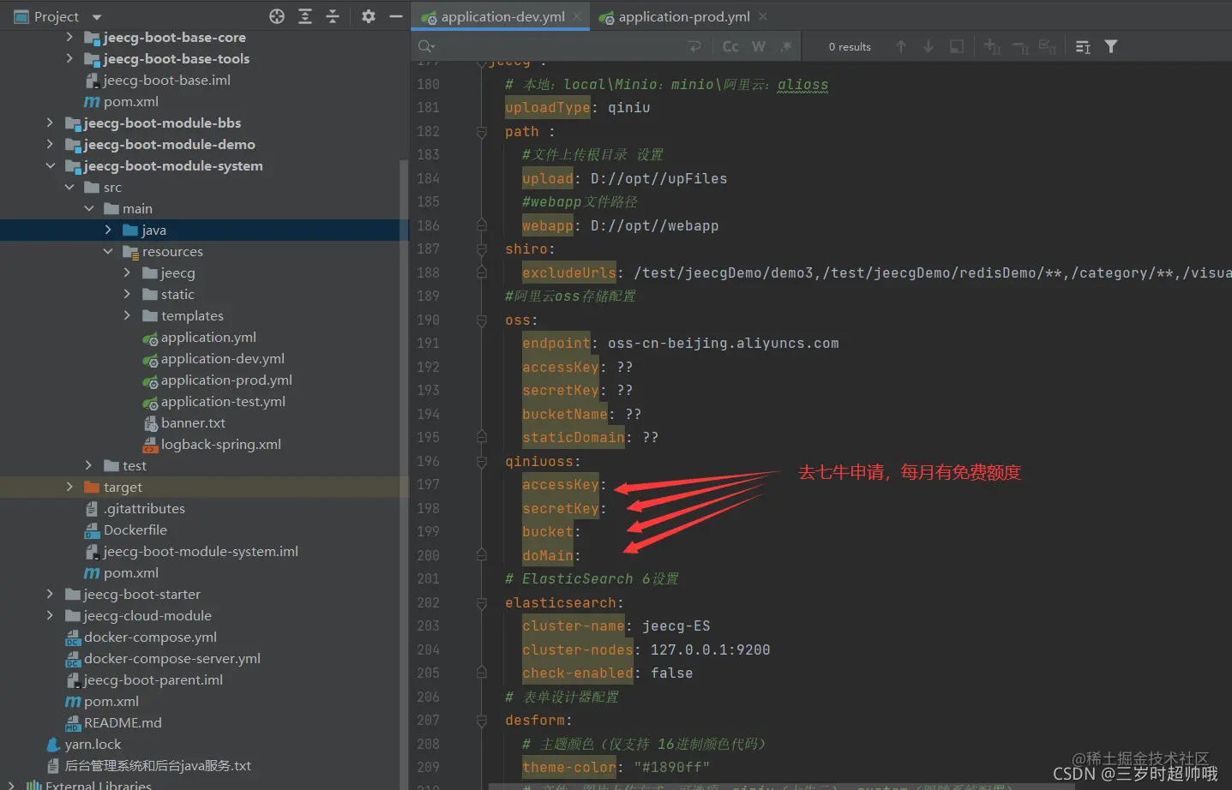The height and width of the screenshot is (790, 1232).
Task: Open application-test.yml file
Action: coord(213,402)
